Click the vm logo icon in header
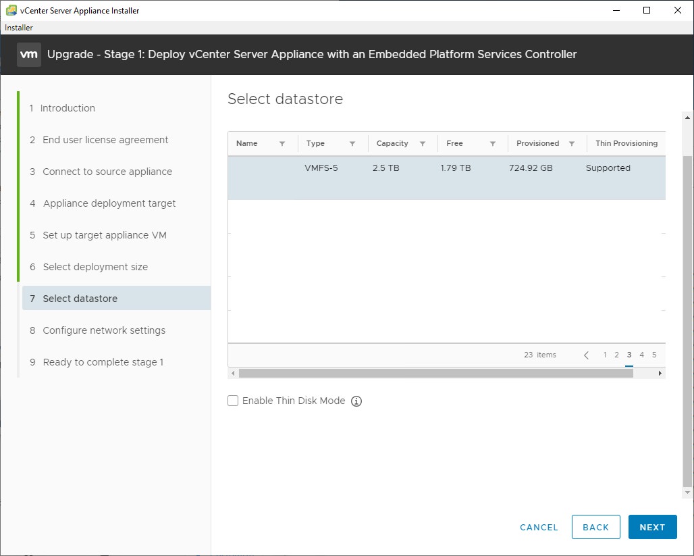 coord(29,55)
